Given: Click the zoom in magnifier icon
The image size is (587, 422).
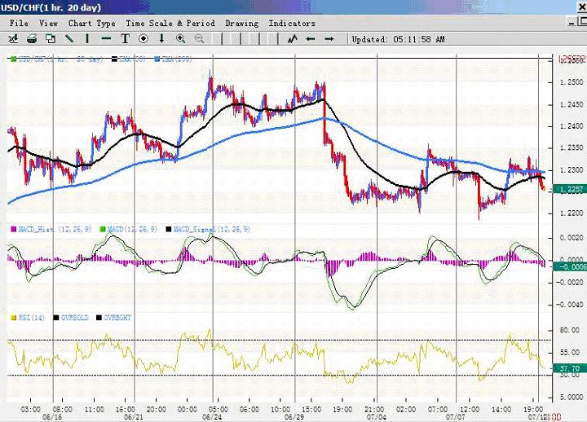Looking at the screenshot, I should pos(180,38).
